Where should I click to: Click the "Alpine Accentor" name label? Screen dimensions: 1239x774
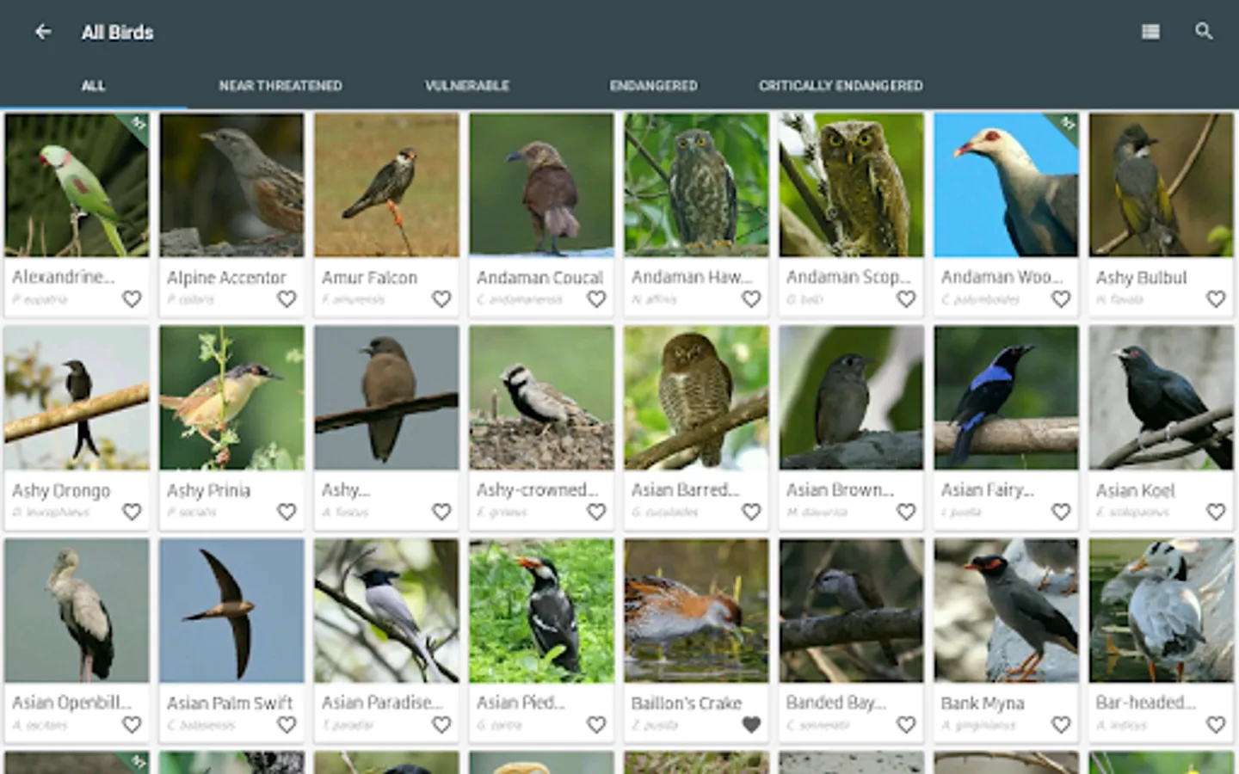pyautogui.click(x=226, y=278)
